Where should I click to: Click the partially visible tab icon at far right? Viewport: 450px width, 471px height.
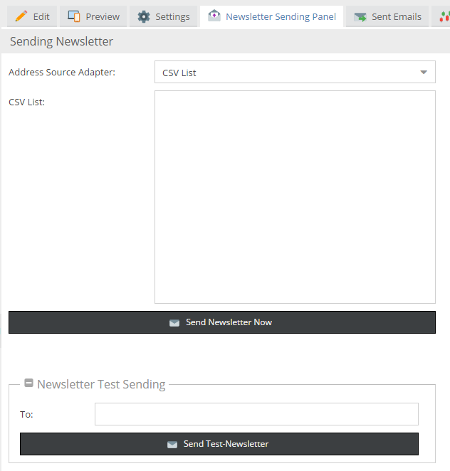point(444,16)
